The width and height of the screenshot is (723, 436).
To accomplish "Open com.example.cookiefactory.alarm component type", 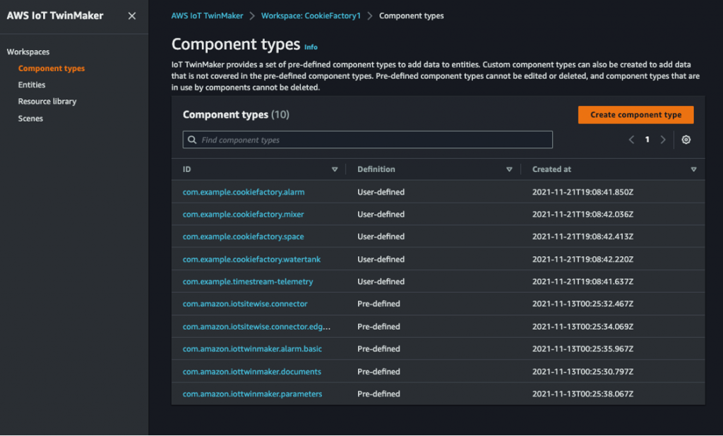I will (x=244, y=192).
